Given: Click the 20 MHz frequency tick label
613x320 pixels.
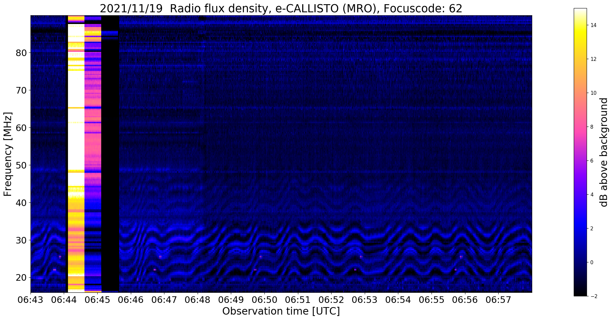Looking at the screenshot, I should tap(22, 277).
